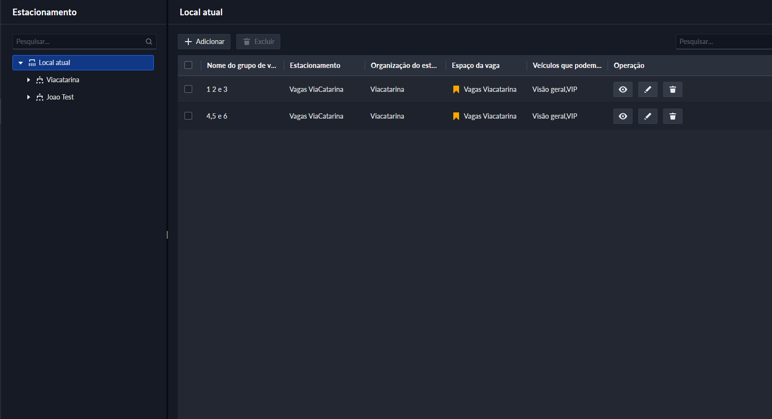
Task: Click the magnifier icon in sidebar search
Action: click(149, 42)
